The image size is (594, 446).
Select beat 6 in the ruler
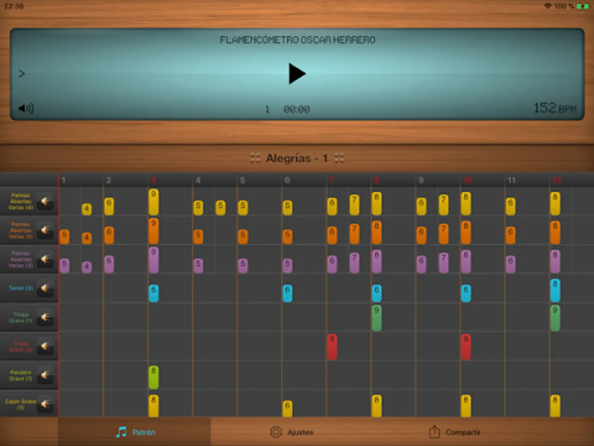coord(287,180)
